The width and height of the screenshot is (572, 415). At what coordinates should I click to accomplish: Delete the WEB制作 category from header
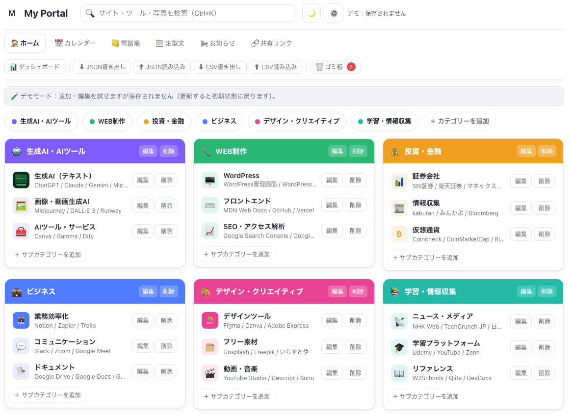pyautogui.click(x=358, y=152)
